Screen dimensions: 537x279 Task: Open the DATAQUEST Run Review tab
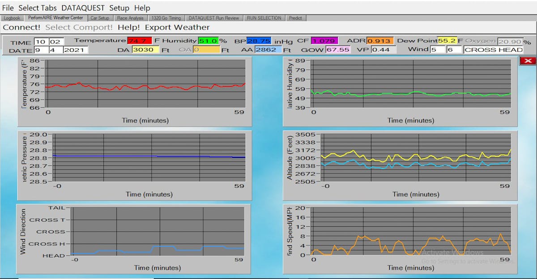213,18
